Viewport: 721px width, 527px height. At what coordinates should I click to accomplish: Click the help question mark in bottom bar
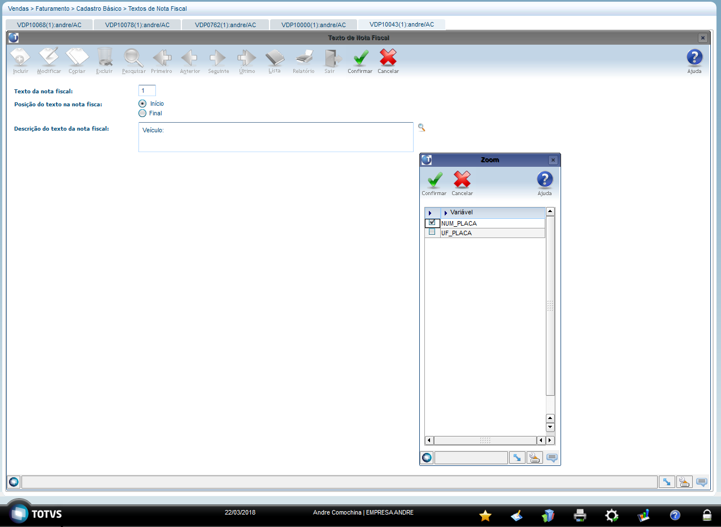pos(675,515)
